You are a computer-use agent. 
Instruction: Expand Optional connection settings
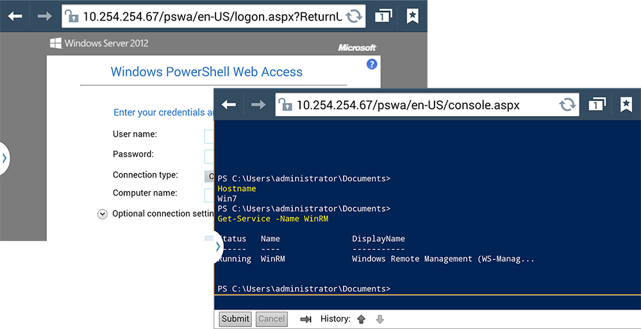102,214
